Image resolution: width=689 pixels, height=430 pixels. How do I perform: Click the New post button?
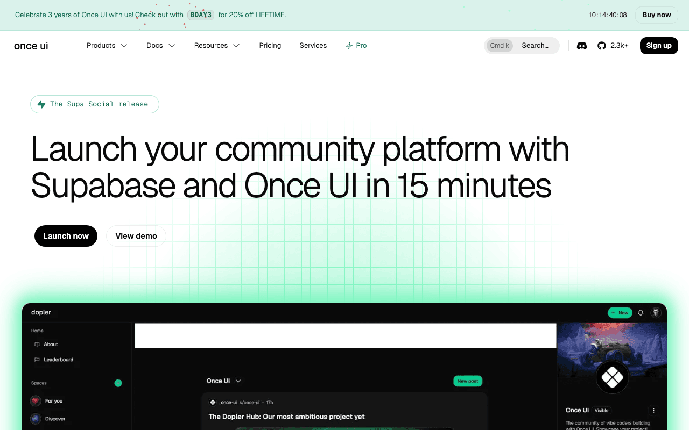468,381
